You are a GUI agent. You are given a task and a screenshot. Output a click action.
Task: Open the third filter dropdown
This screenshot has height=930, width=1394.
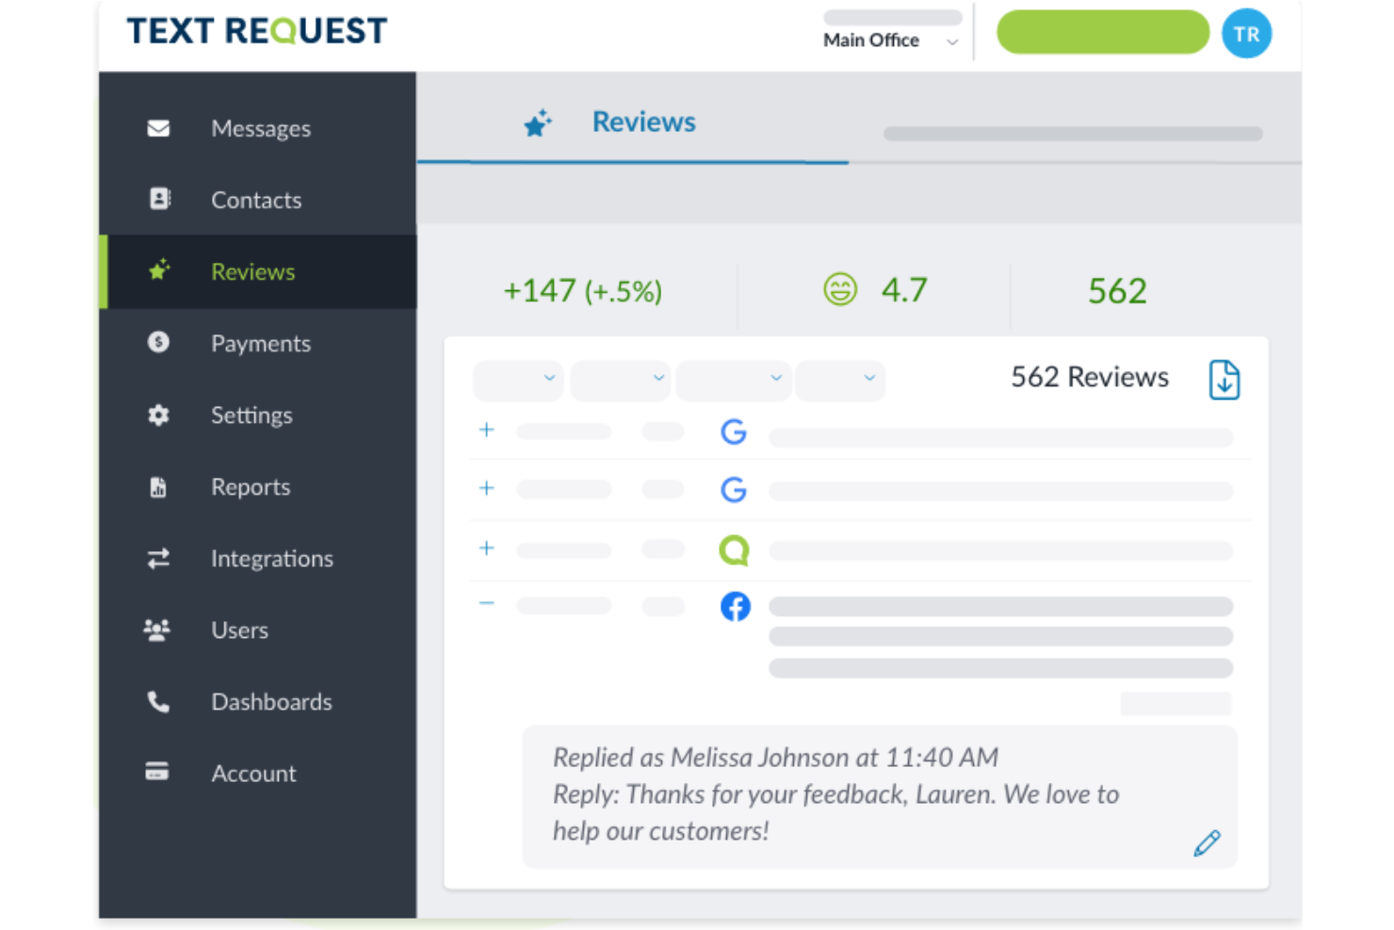click(x=733, y=380)
